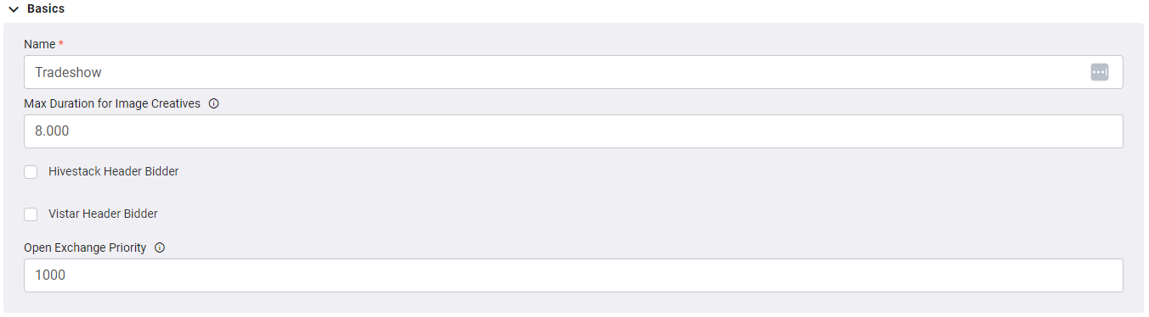This screenshot has width=1149, height=317.
Task: Collapse the Basics section chevron
Action: pyautogui.click(x=14, y=9)
